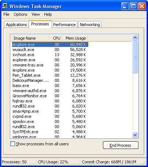
Task: Click the 7,656 K memory value
Action: coord(79,86)
